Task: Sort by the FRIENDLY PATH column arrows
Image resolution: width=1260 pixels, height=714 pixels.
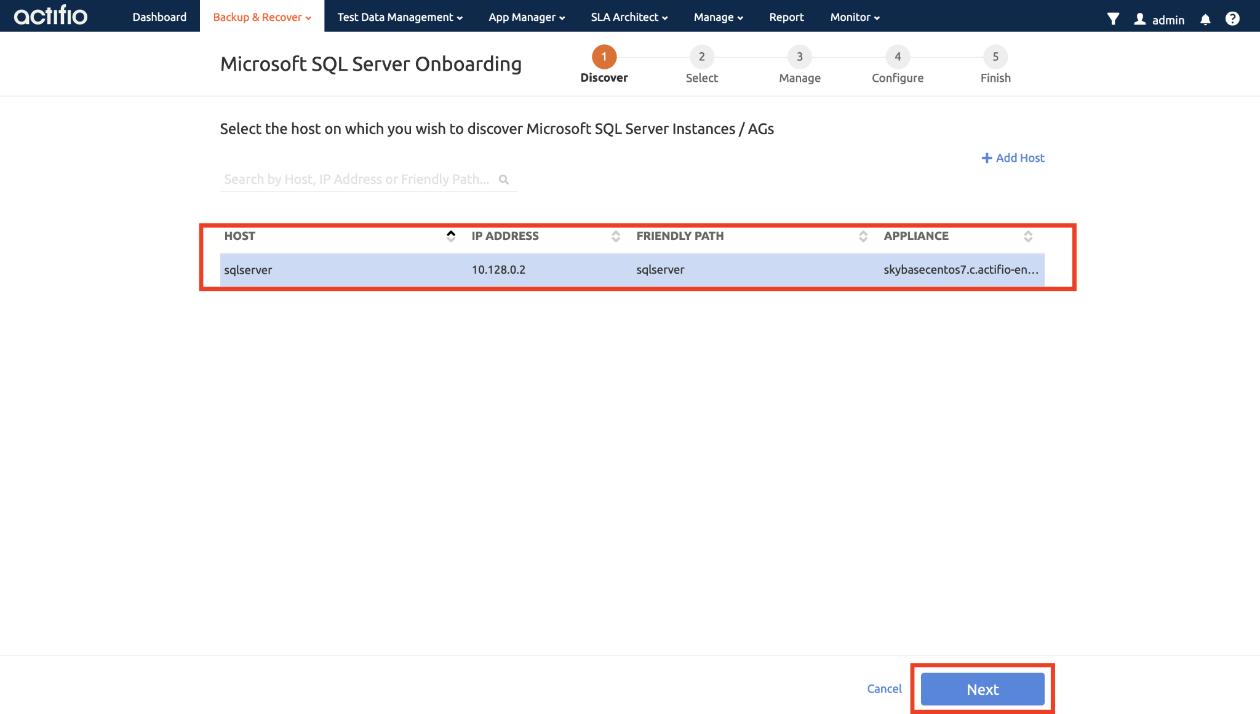Action: point(863,236)
